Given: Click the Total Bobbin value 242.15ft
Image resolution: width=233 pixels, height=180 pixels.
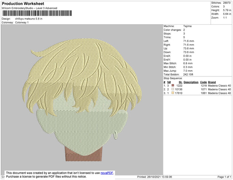Looking at the screenshot, I should pos(188,74).
